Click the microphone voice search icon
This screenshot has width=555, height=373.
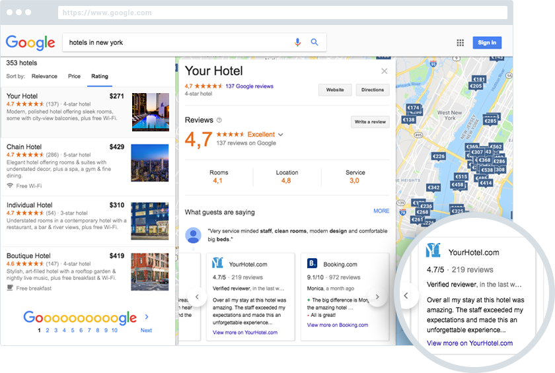(298, 42)
